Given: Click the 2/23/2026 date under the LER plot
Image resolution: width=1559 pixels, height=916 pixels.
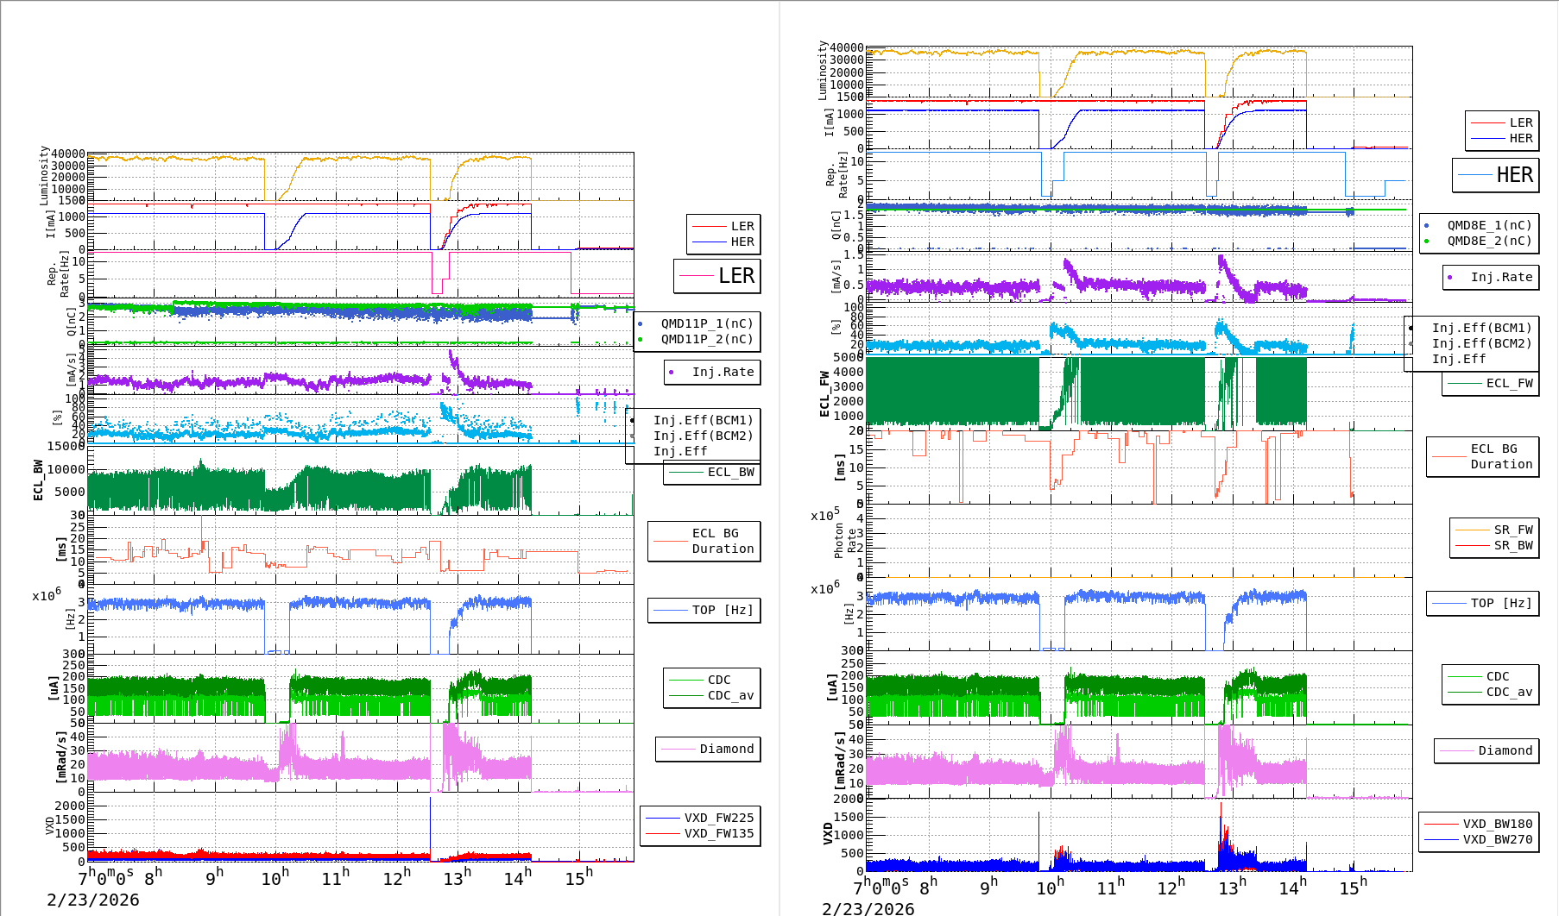Looking at the screenshot, I should (93, 900).
